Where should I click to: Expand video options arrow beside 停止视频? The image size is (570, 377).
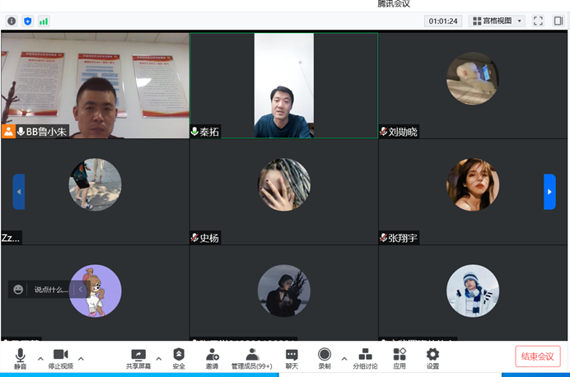[81, 358]
